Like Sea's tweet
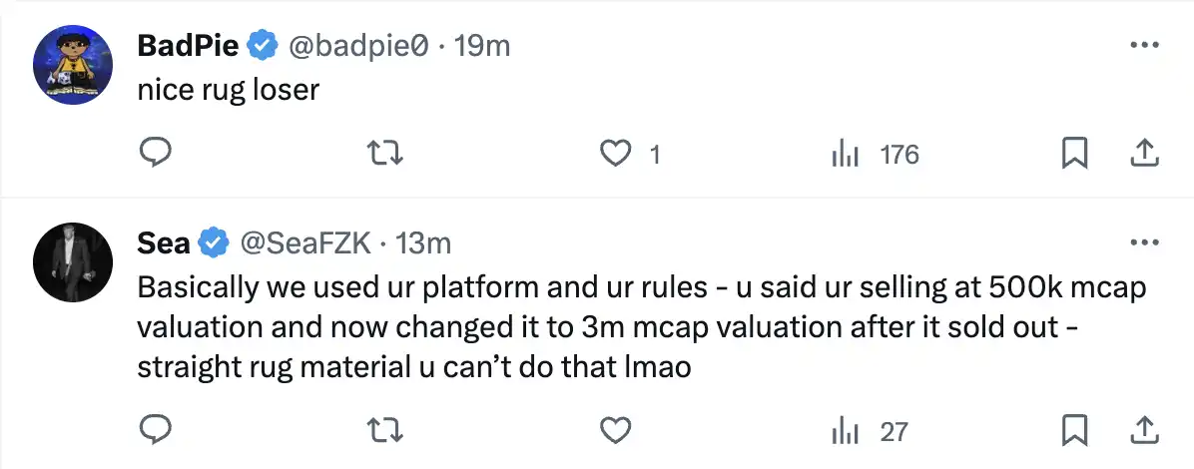The image size is (1194, 469). pos(617,430)
